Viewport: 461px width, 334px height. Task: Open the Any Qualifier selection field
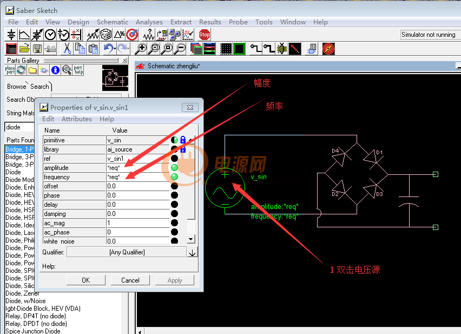click(127, 252)
